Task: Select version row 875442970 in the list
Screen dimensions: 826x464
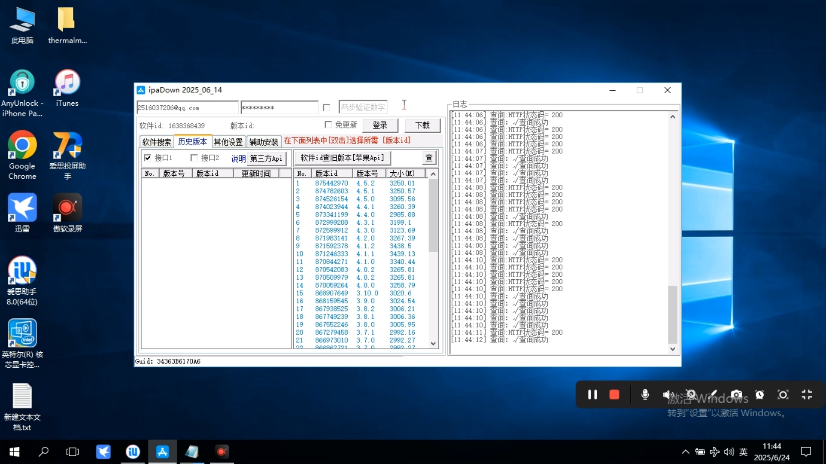Action: click(331, 183)
